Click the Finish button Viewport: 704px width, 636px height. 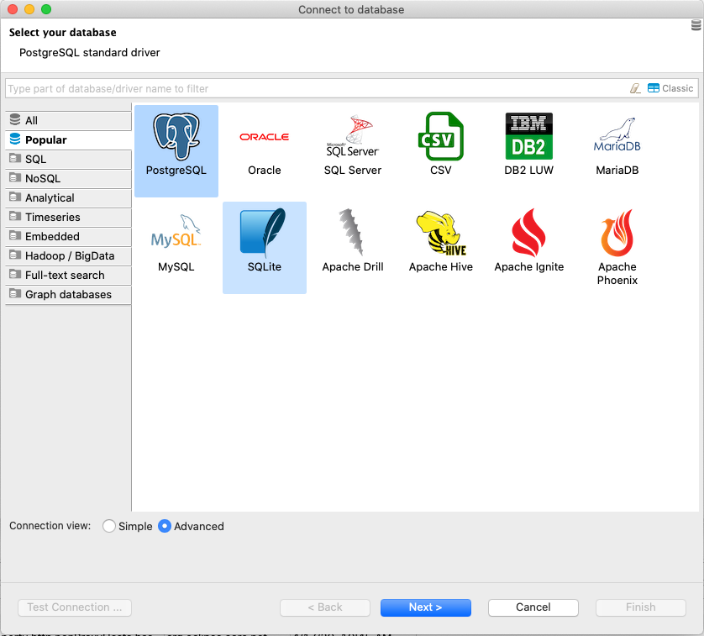641,607
